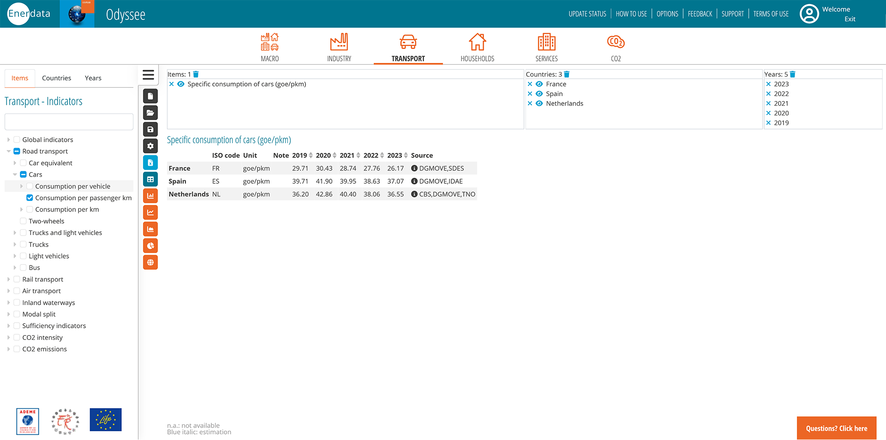Screen dimensions: 886x440
Task: Expand the Rail transport tree node
Action: pos(8,279)
